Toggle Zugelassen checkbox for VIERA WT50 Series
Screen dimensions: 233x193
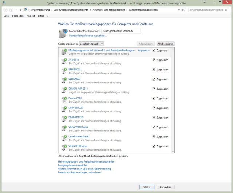click(154, 127)
